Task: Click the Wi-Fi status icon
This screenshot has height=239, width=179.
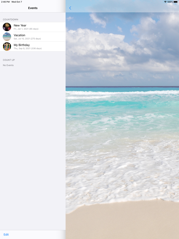Action: tap(165, 2)
